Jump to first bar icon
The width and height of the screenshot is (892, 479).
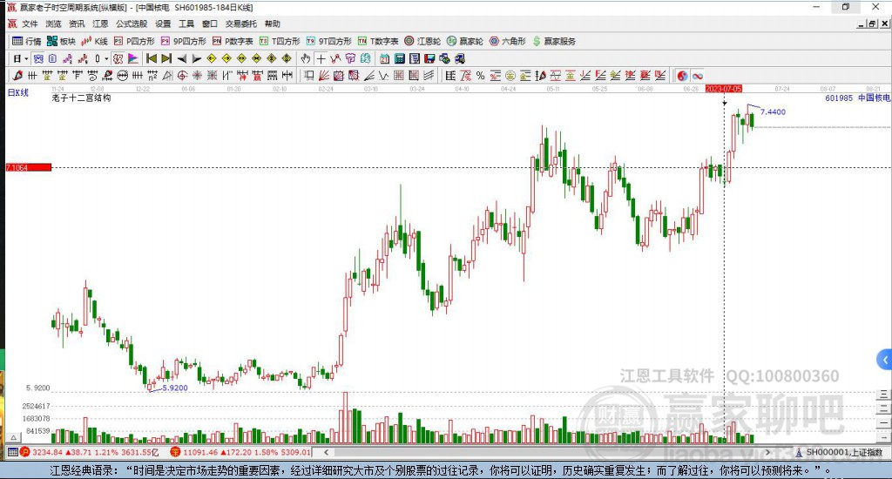pos(152,58)
